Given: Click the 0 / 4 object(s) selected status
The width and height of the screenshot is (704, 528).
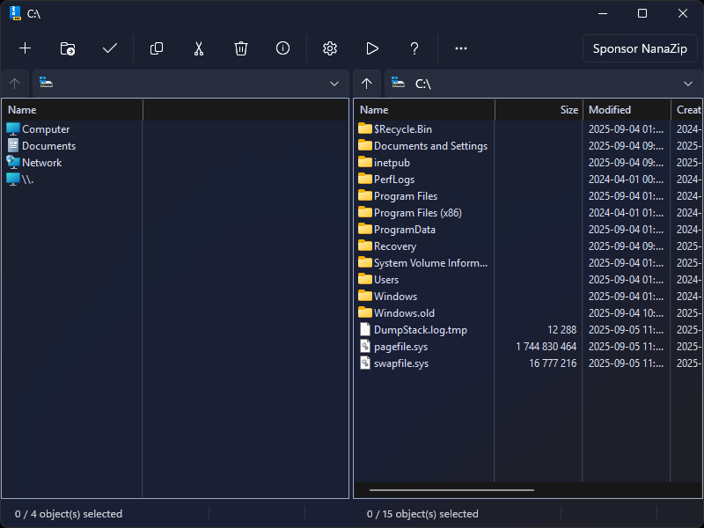Looking at the screenshot, I should 69,514.
